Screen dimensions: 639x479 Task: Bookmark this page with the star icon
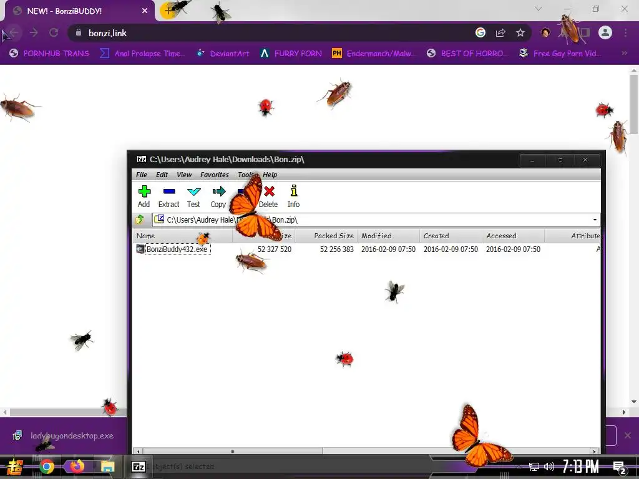(520, 32)
